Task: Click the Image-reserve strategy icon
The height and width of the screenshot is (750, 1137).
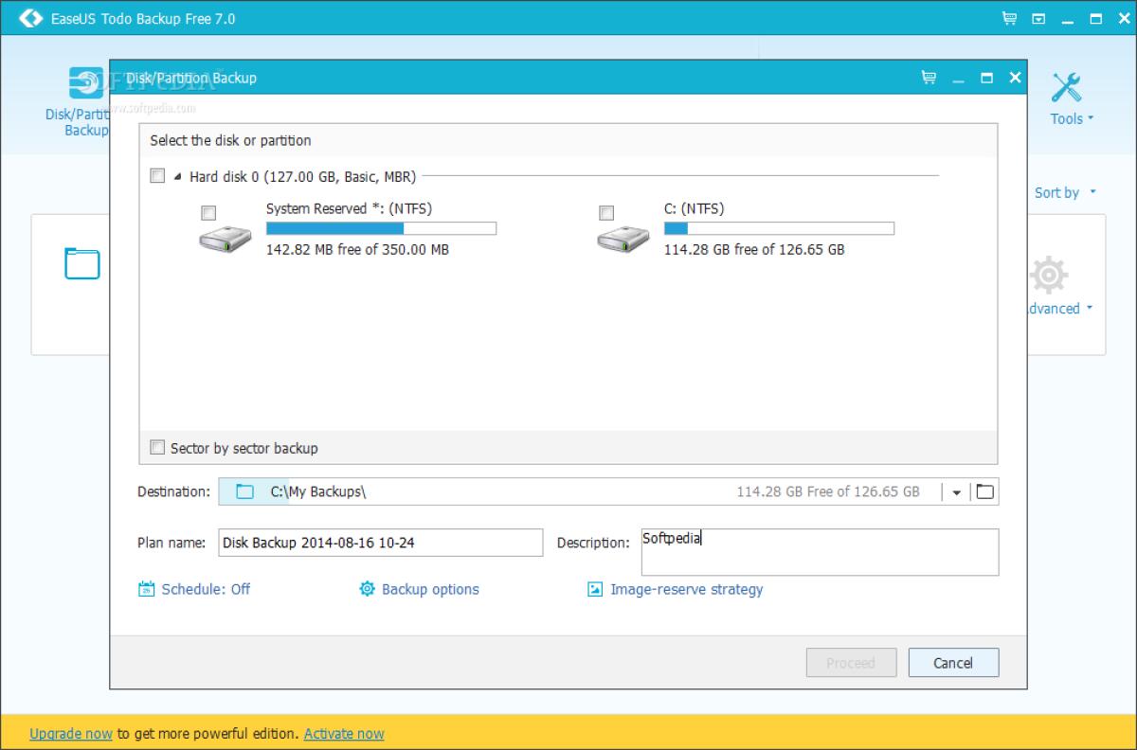Action: (594, 589)
